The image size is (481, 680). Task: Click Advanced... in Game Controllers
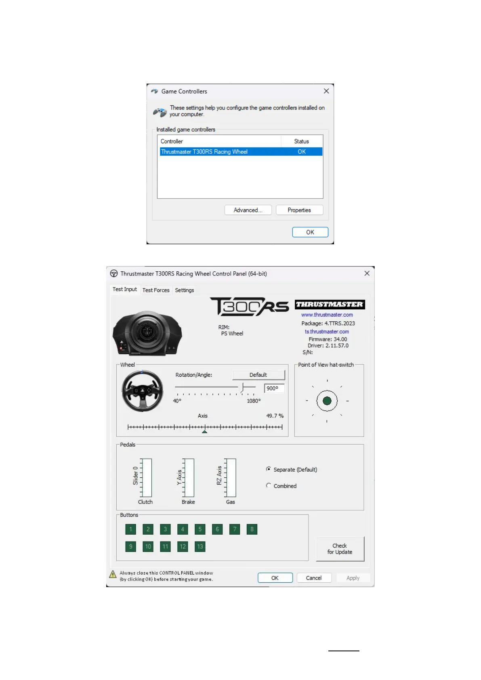(248, 210)
